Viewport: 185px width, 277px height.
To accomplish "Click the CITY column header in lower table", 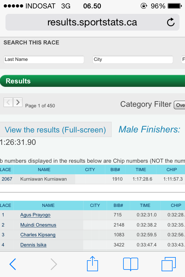I will point(95,205).
